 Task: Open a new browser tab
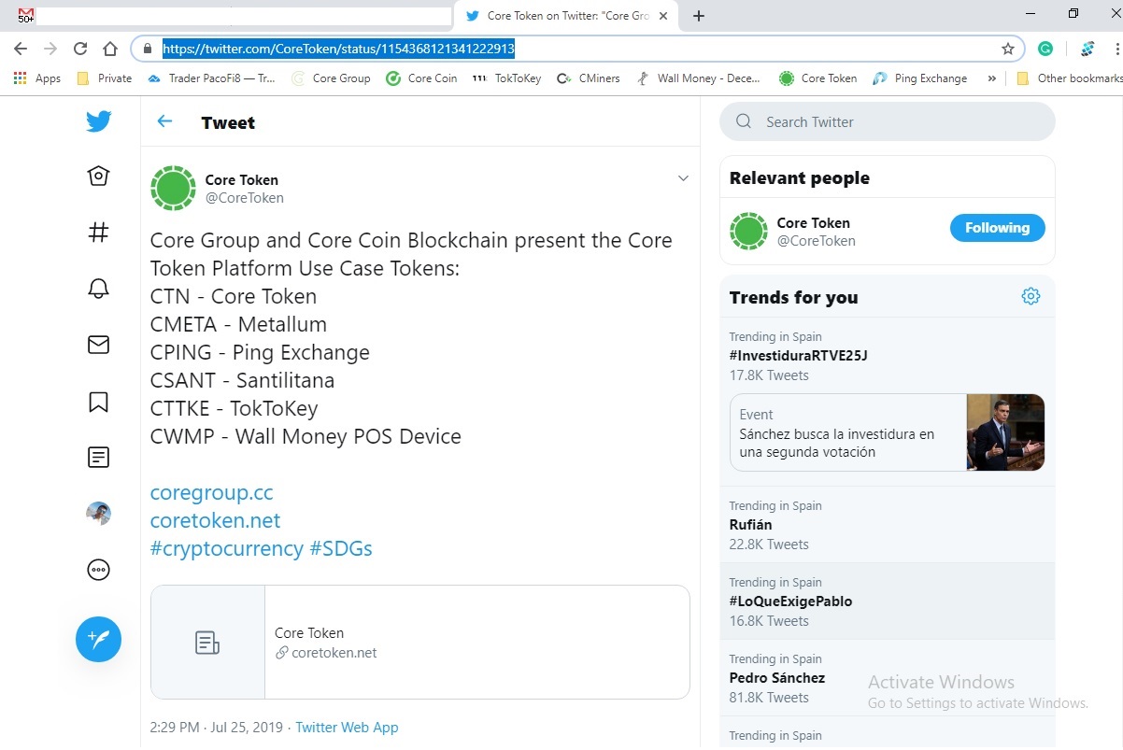pos(699,16)
